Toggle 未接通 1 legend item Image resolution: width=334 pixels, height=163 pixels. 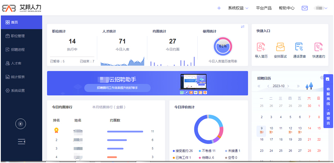coord(233,151)
